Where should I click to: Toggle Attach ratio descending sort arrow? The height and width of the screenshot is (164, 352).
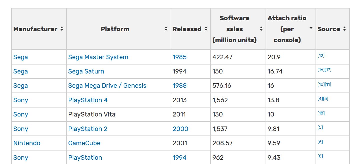[x=311, y=28]
